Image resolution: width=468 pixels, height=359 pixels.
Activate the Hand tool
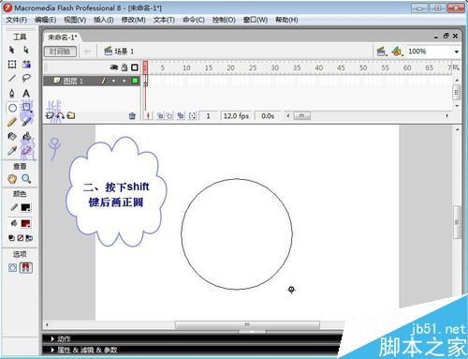(12, 179)
